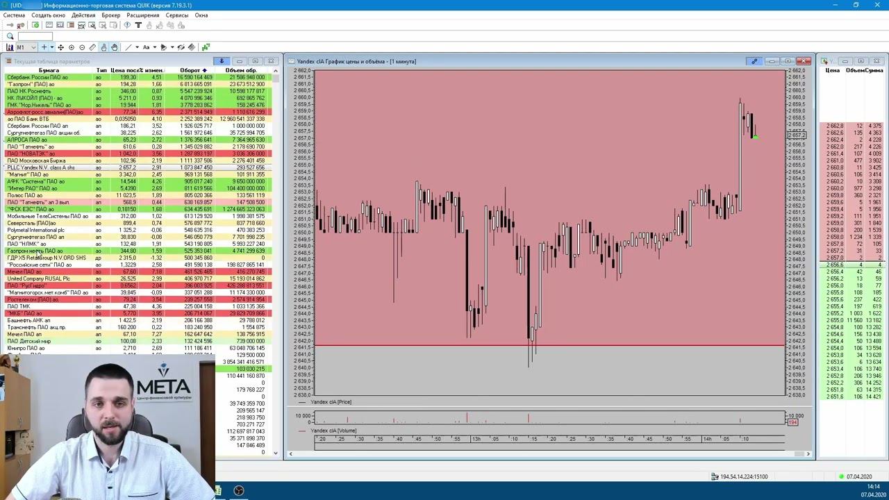889x500 pixels.
Task: Open the Система menu
Action: point(14,15)
